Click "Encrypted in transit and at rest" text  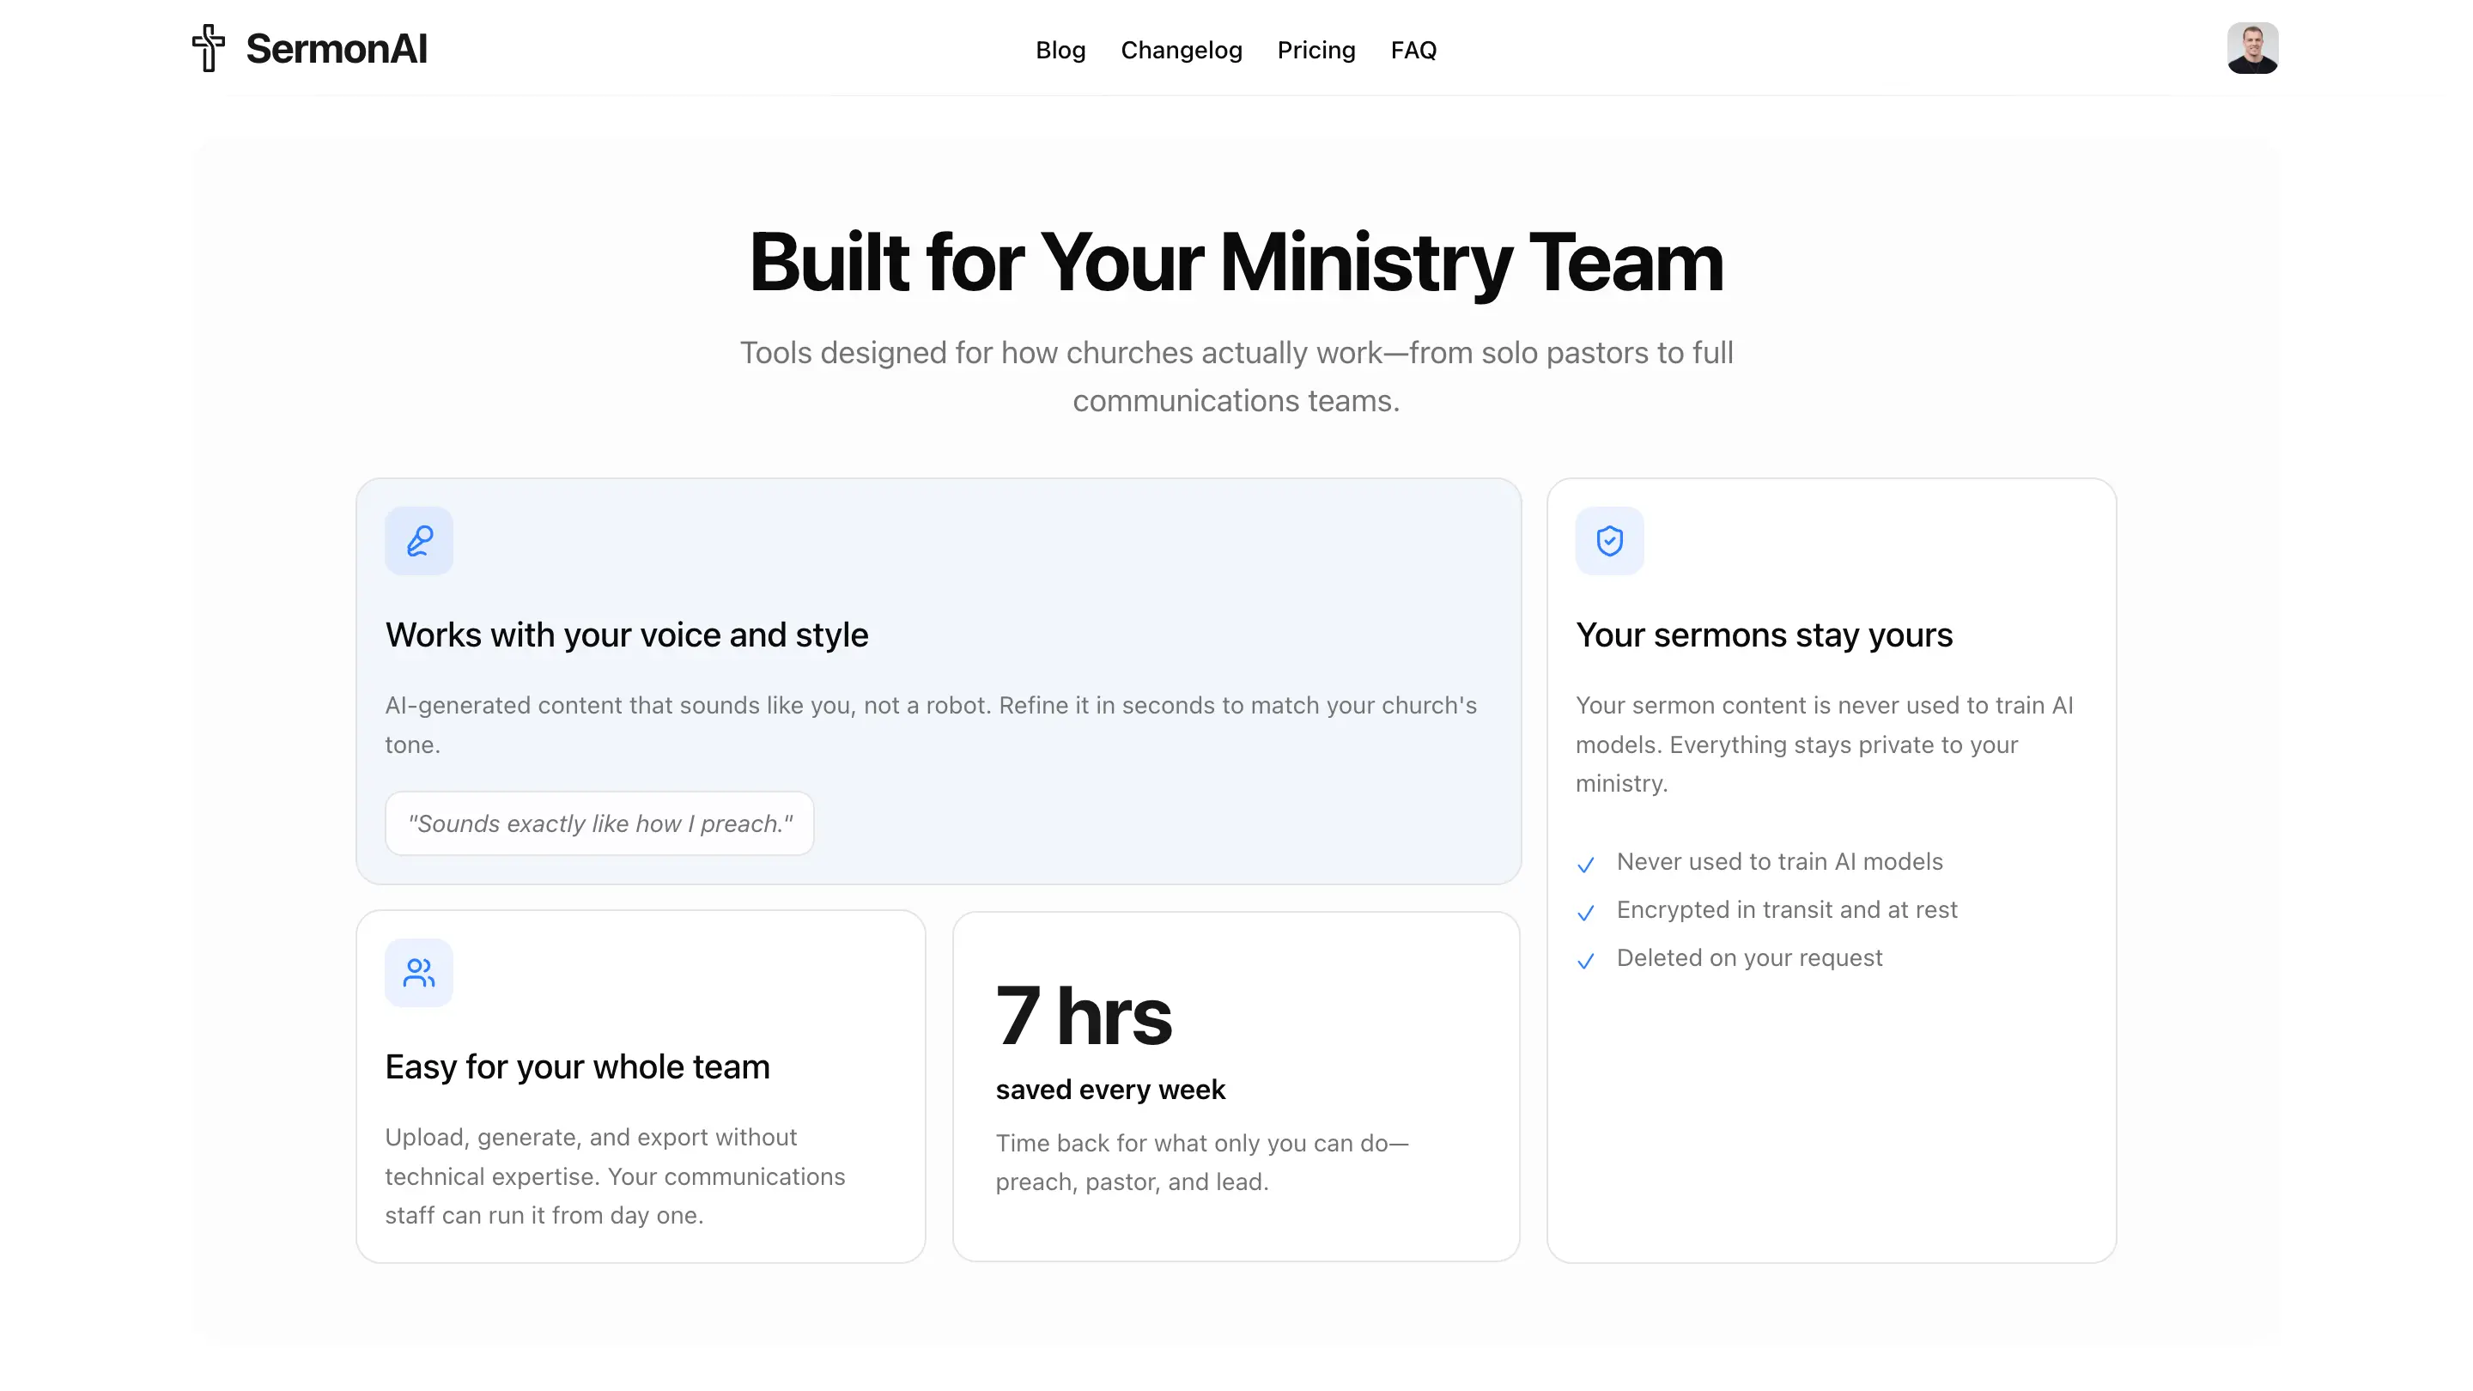1787,909
